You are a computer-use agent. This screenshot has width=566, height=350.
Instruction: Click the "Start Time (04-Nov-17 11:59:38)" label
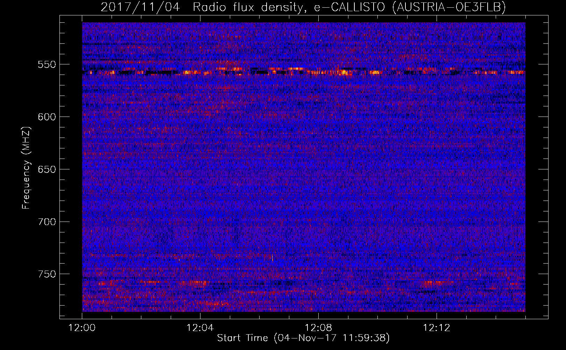[x=303, y=338]
